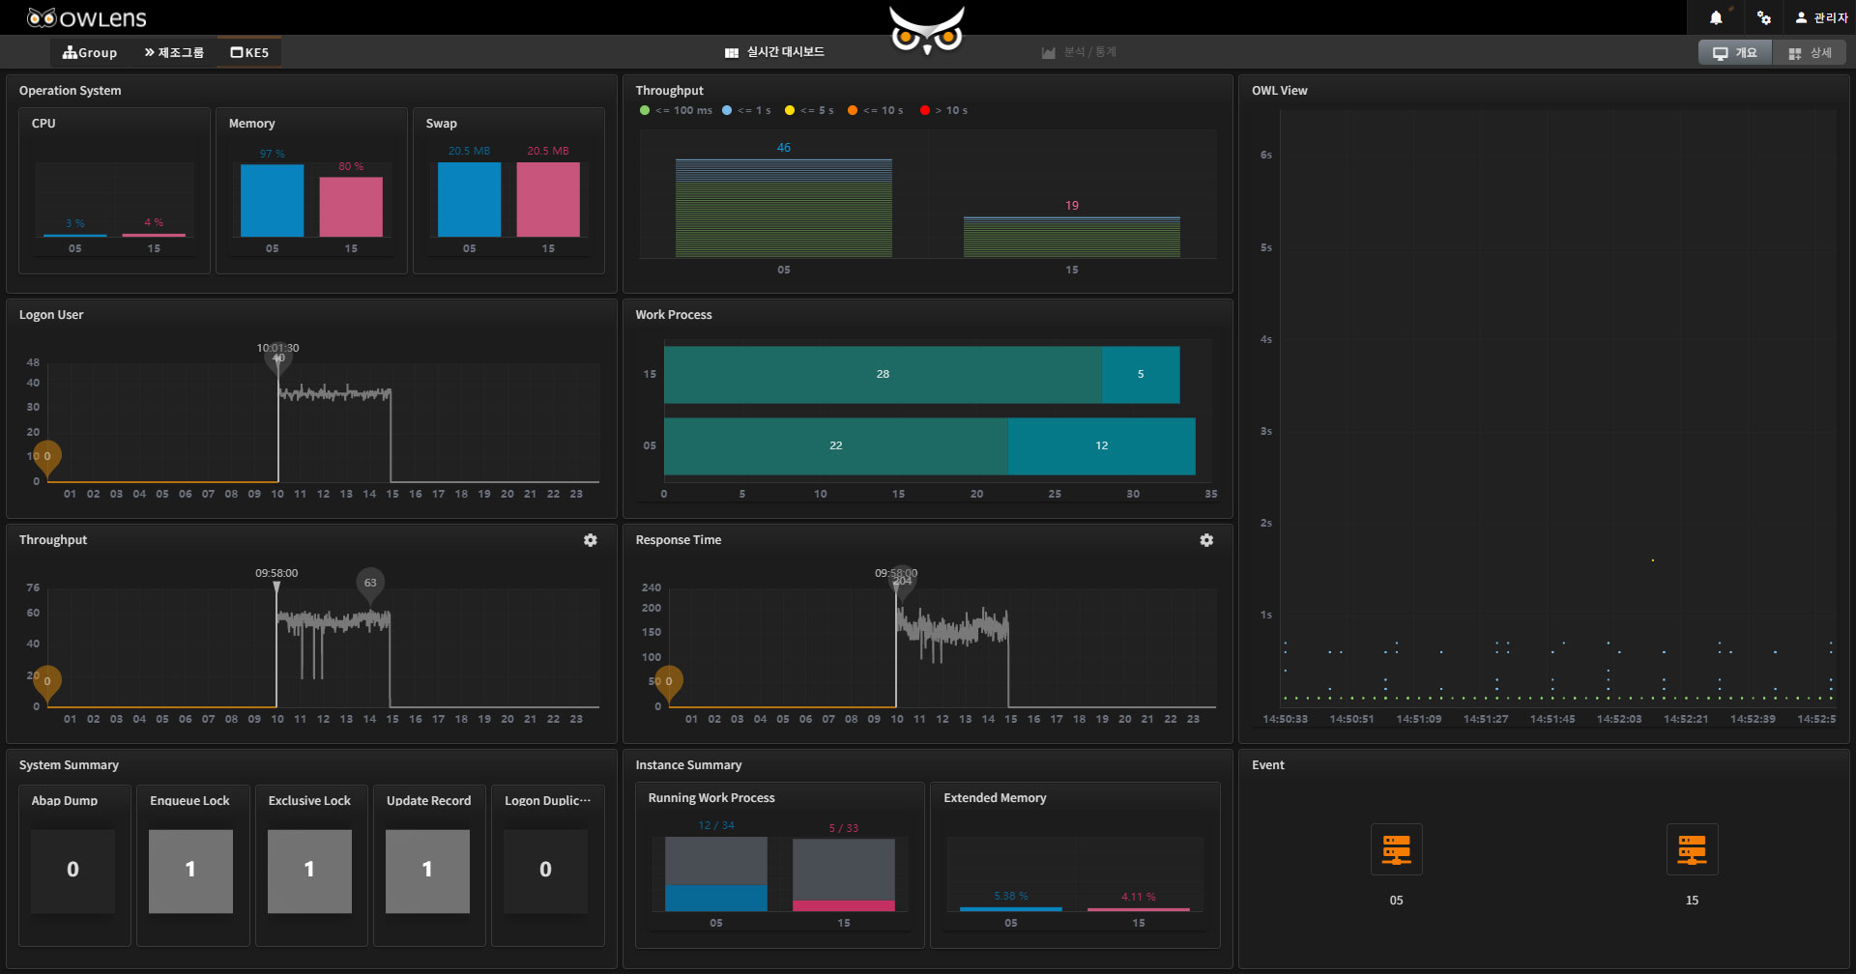Viewport: 1856px width, 974px height.
Task: Open Throughput chart settings gear
Action: pos(590,540)
